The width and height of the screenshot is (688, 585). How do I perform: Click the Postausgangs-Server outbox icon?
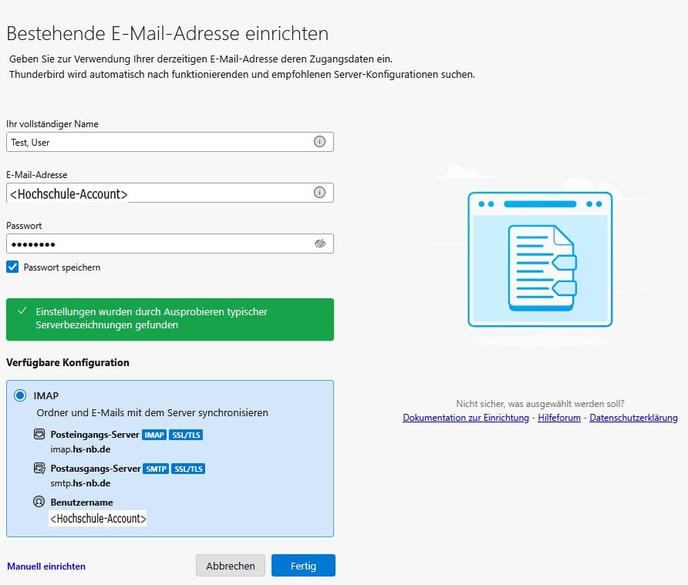[x=39, y=469]
